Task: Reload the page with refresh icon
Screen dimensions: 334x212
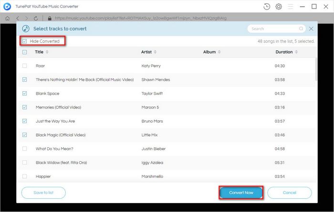Action: (36, 18)
